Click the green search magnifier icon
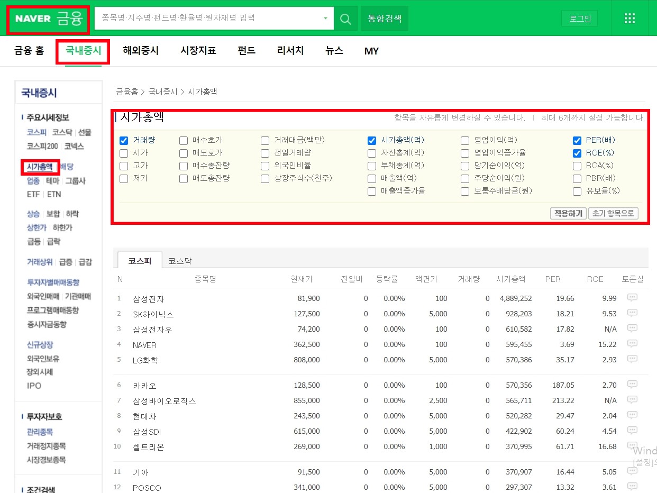Viewport: 657px width, 493px height. coord(345,18)
